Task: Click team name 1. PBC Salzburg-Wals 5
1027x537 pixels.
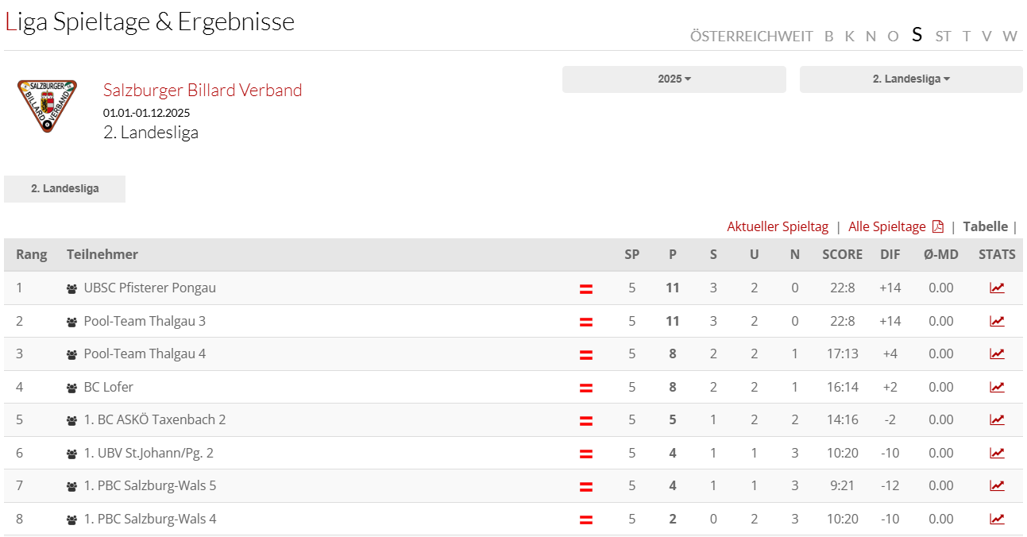Action: tap(150, 486)
